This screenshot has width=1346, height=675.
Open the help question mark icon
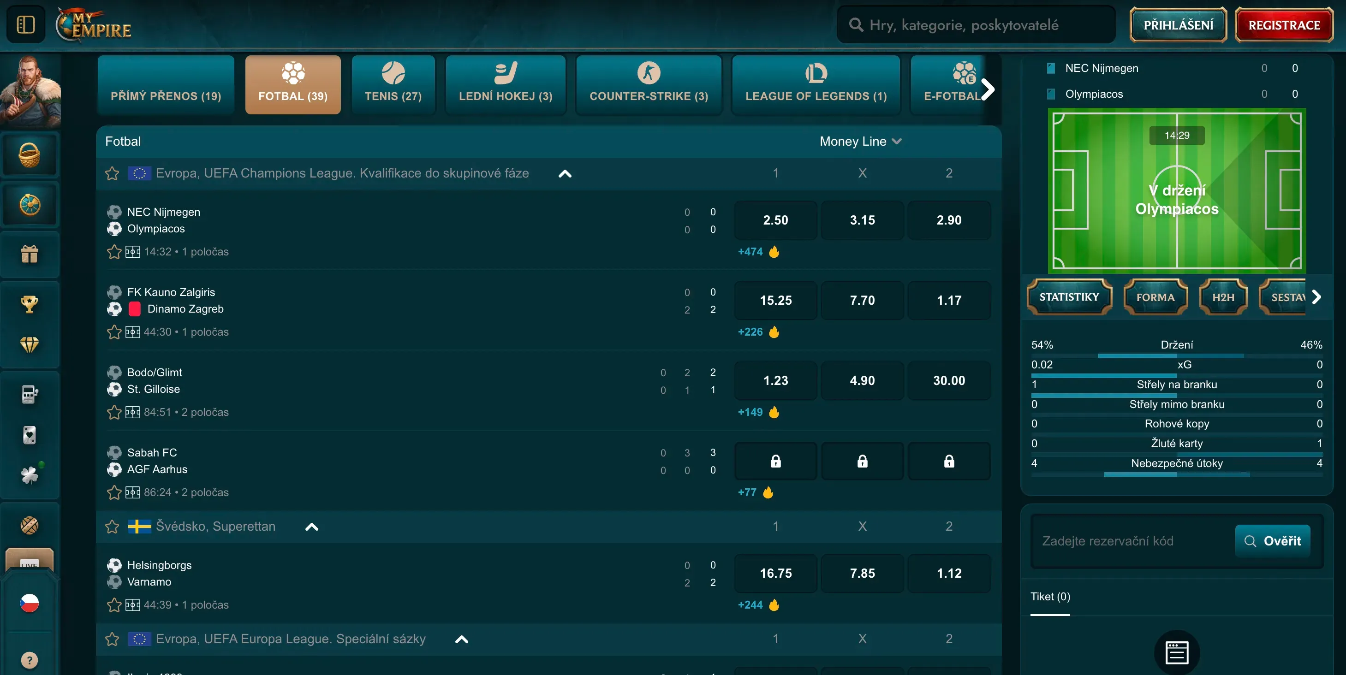point(29,660)
